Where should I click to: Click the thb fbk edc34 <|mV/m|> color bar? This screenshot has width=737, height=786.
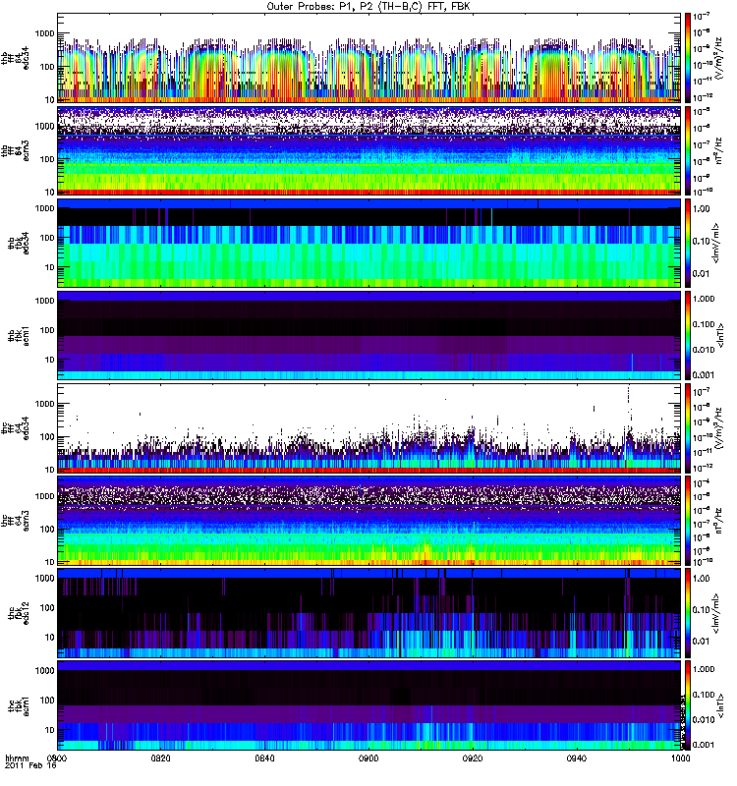[x=689, y=242]
